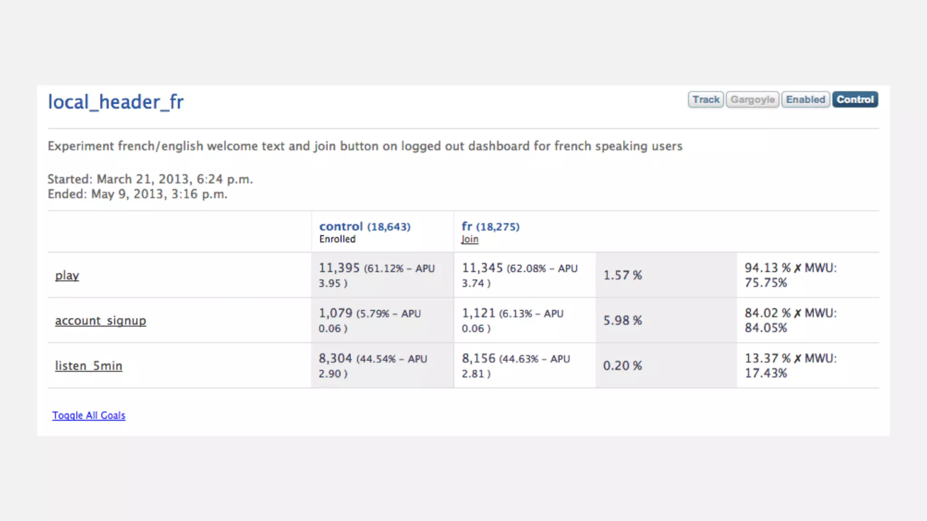The image size is (927, 521).
Task: Click the Join link under fr
Action: pyautogui.click(x=470, y=239)
